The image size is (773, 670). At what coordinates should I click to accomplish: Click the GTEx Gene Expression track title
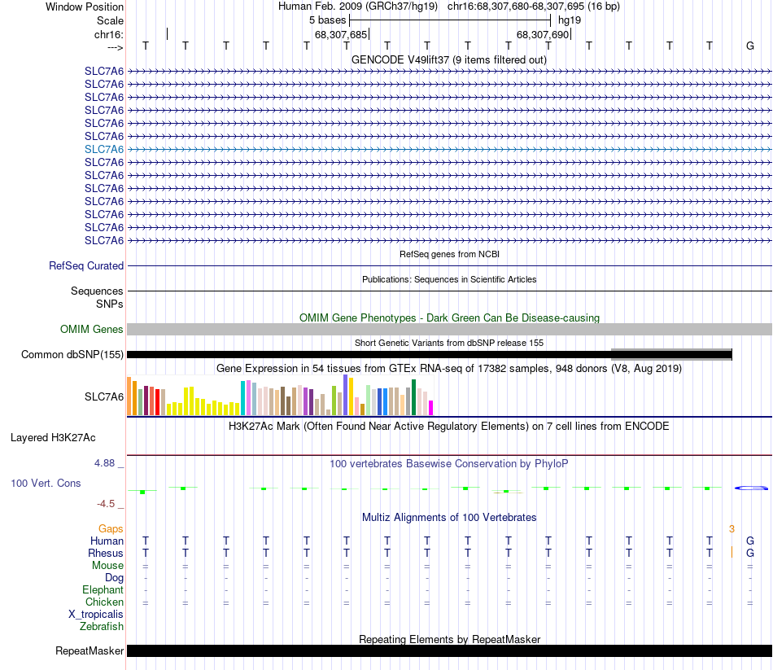[448, 369]
